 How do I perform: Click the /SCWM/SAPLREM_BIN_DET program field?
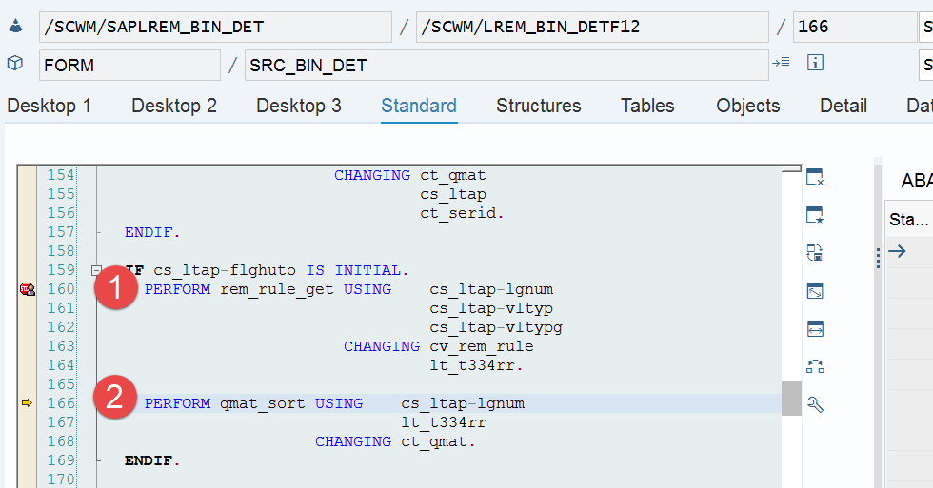215,27
